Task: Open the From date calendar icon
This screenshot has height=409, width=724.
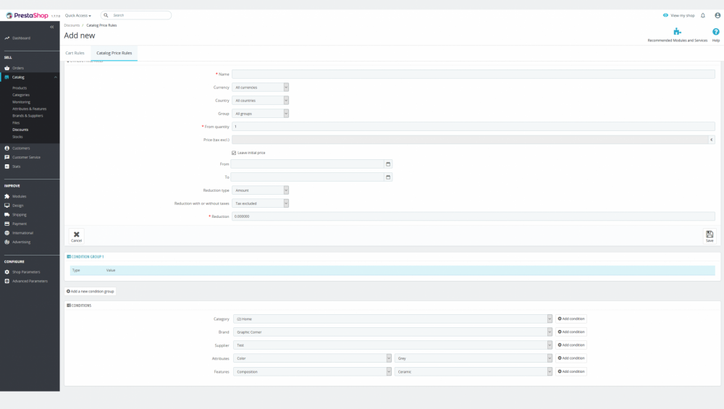Action: coord(388,164)
